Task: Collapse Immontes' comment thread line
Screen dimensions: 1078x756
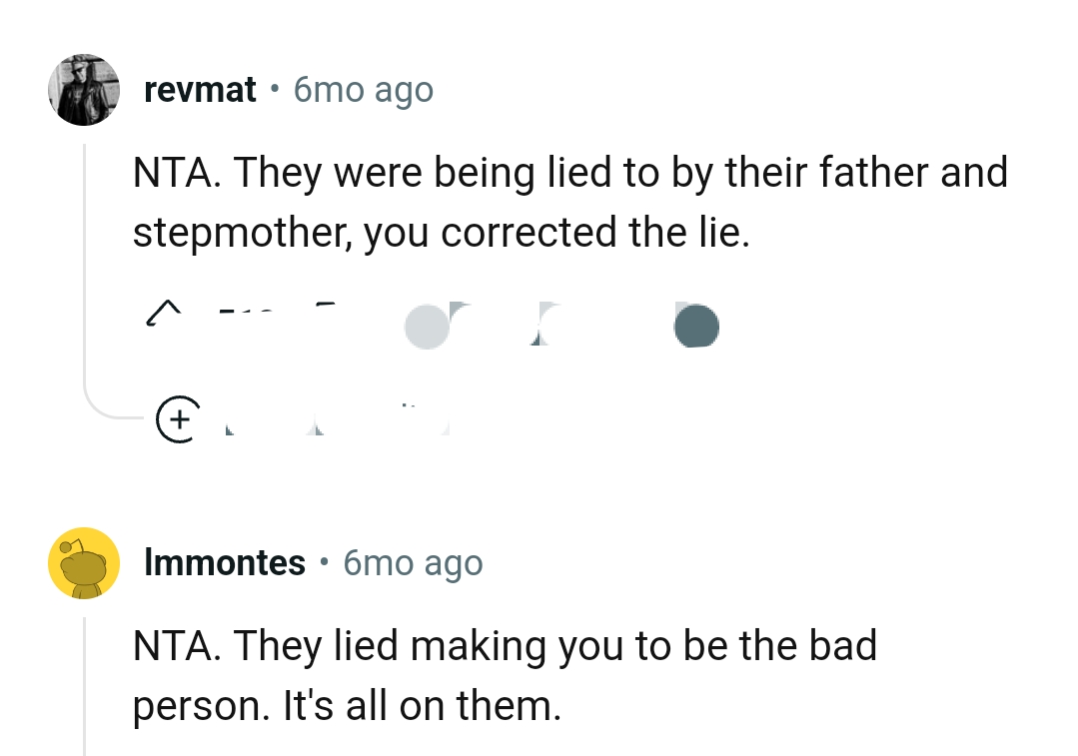Action: (86, 689)
